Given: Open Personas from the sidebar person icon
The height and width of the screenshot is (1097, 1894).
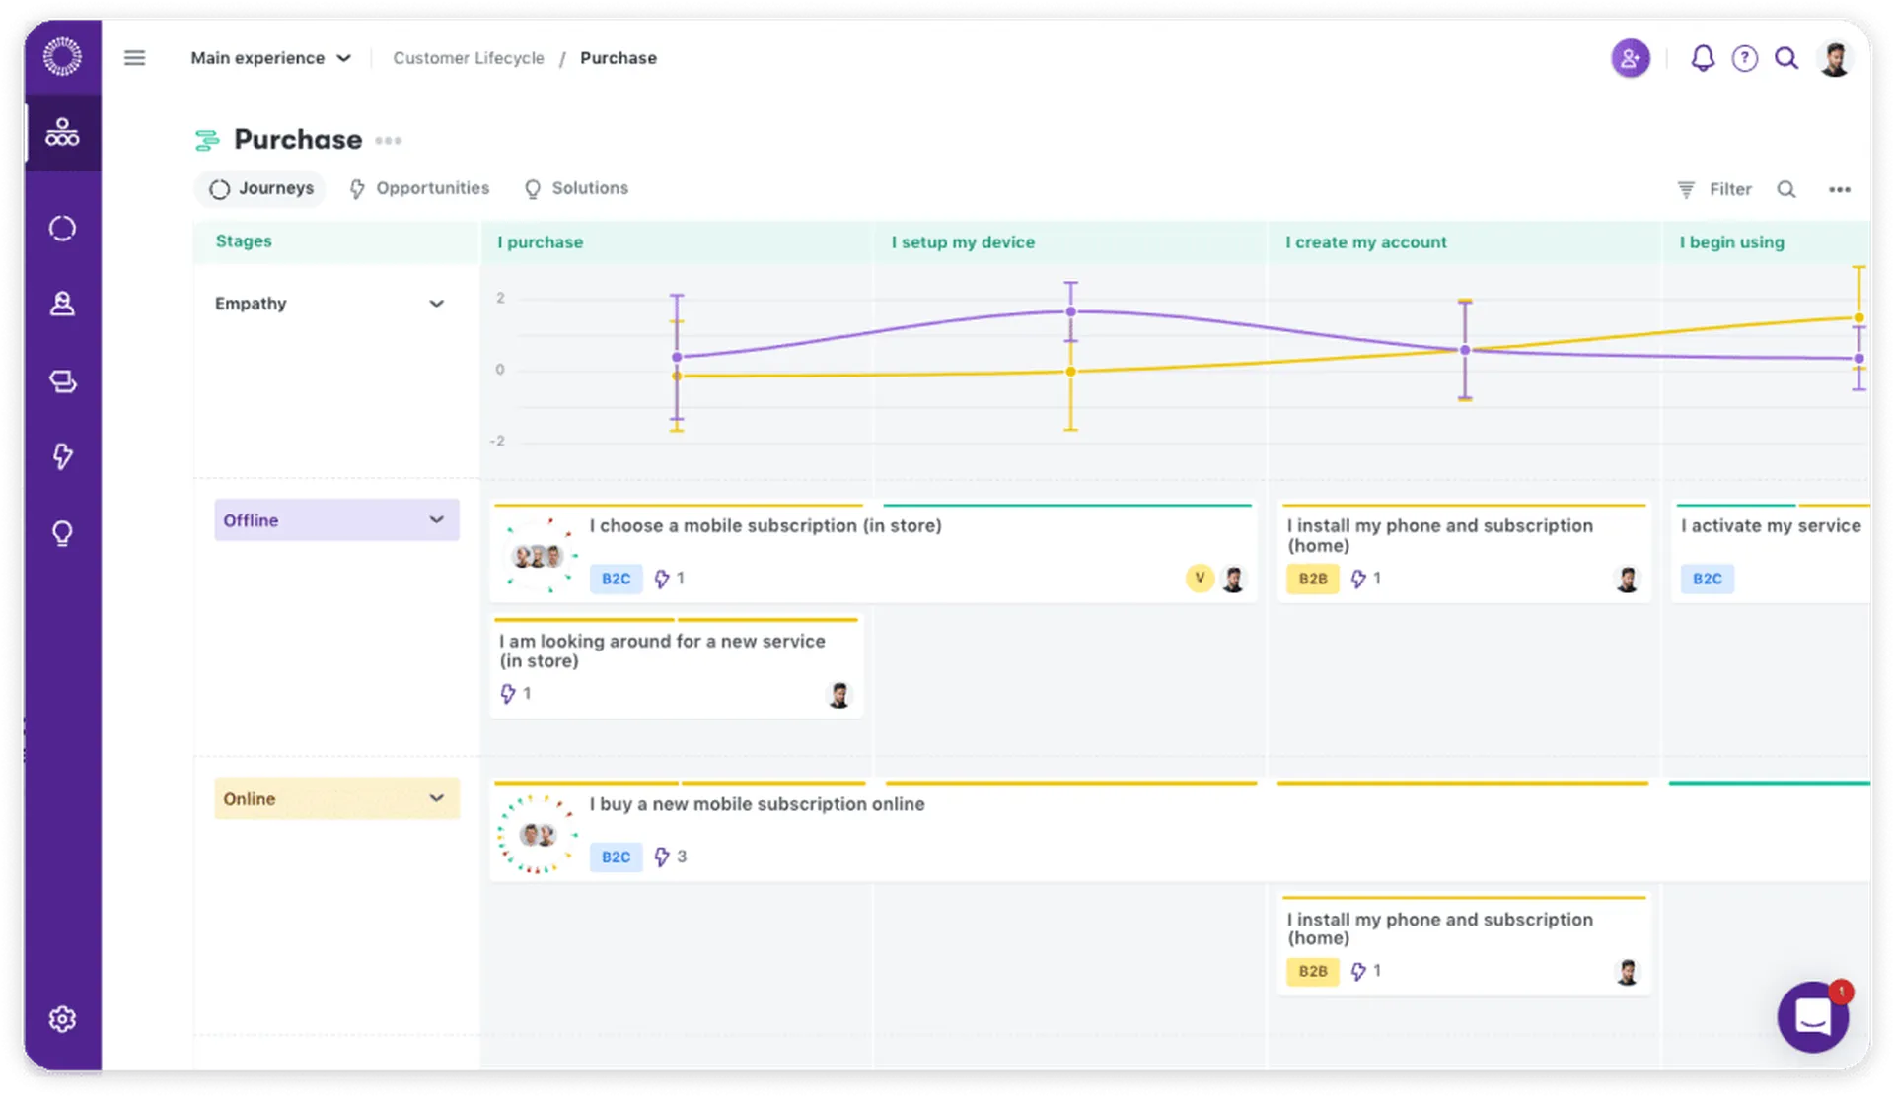Looking at the screenshot, I should [x=62, y=304].
